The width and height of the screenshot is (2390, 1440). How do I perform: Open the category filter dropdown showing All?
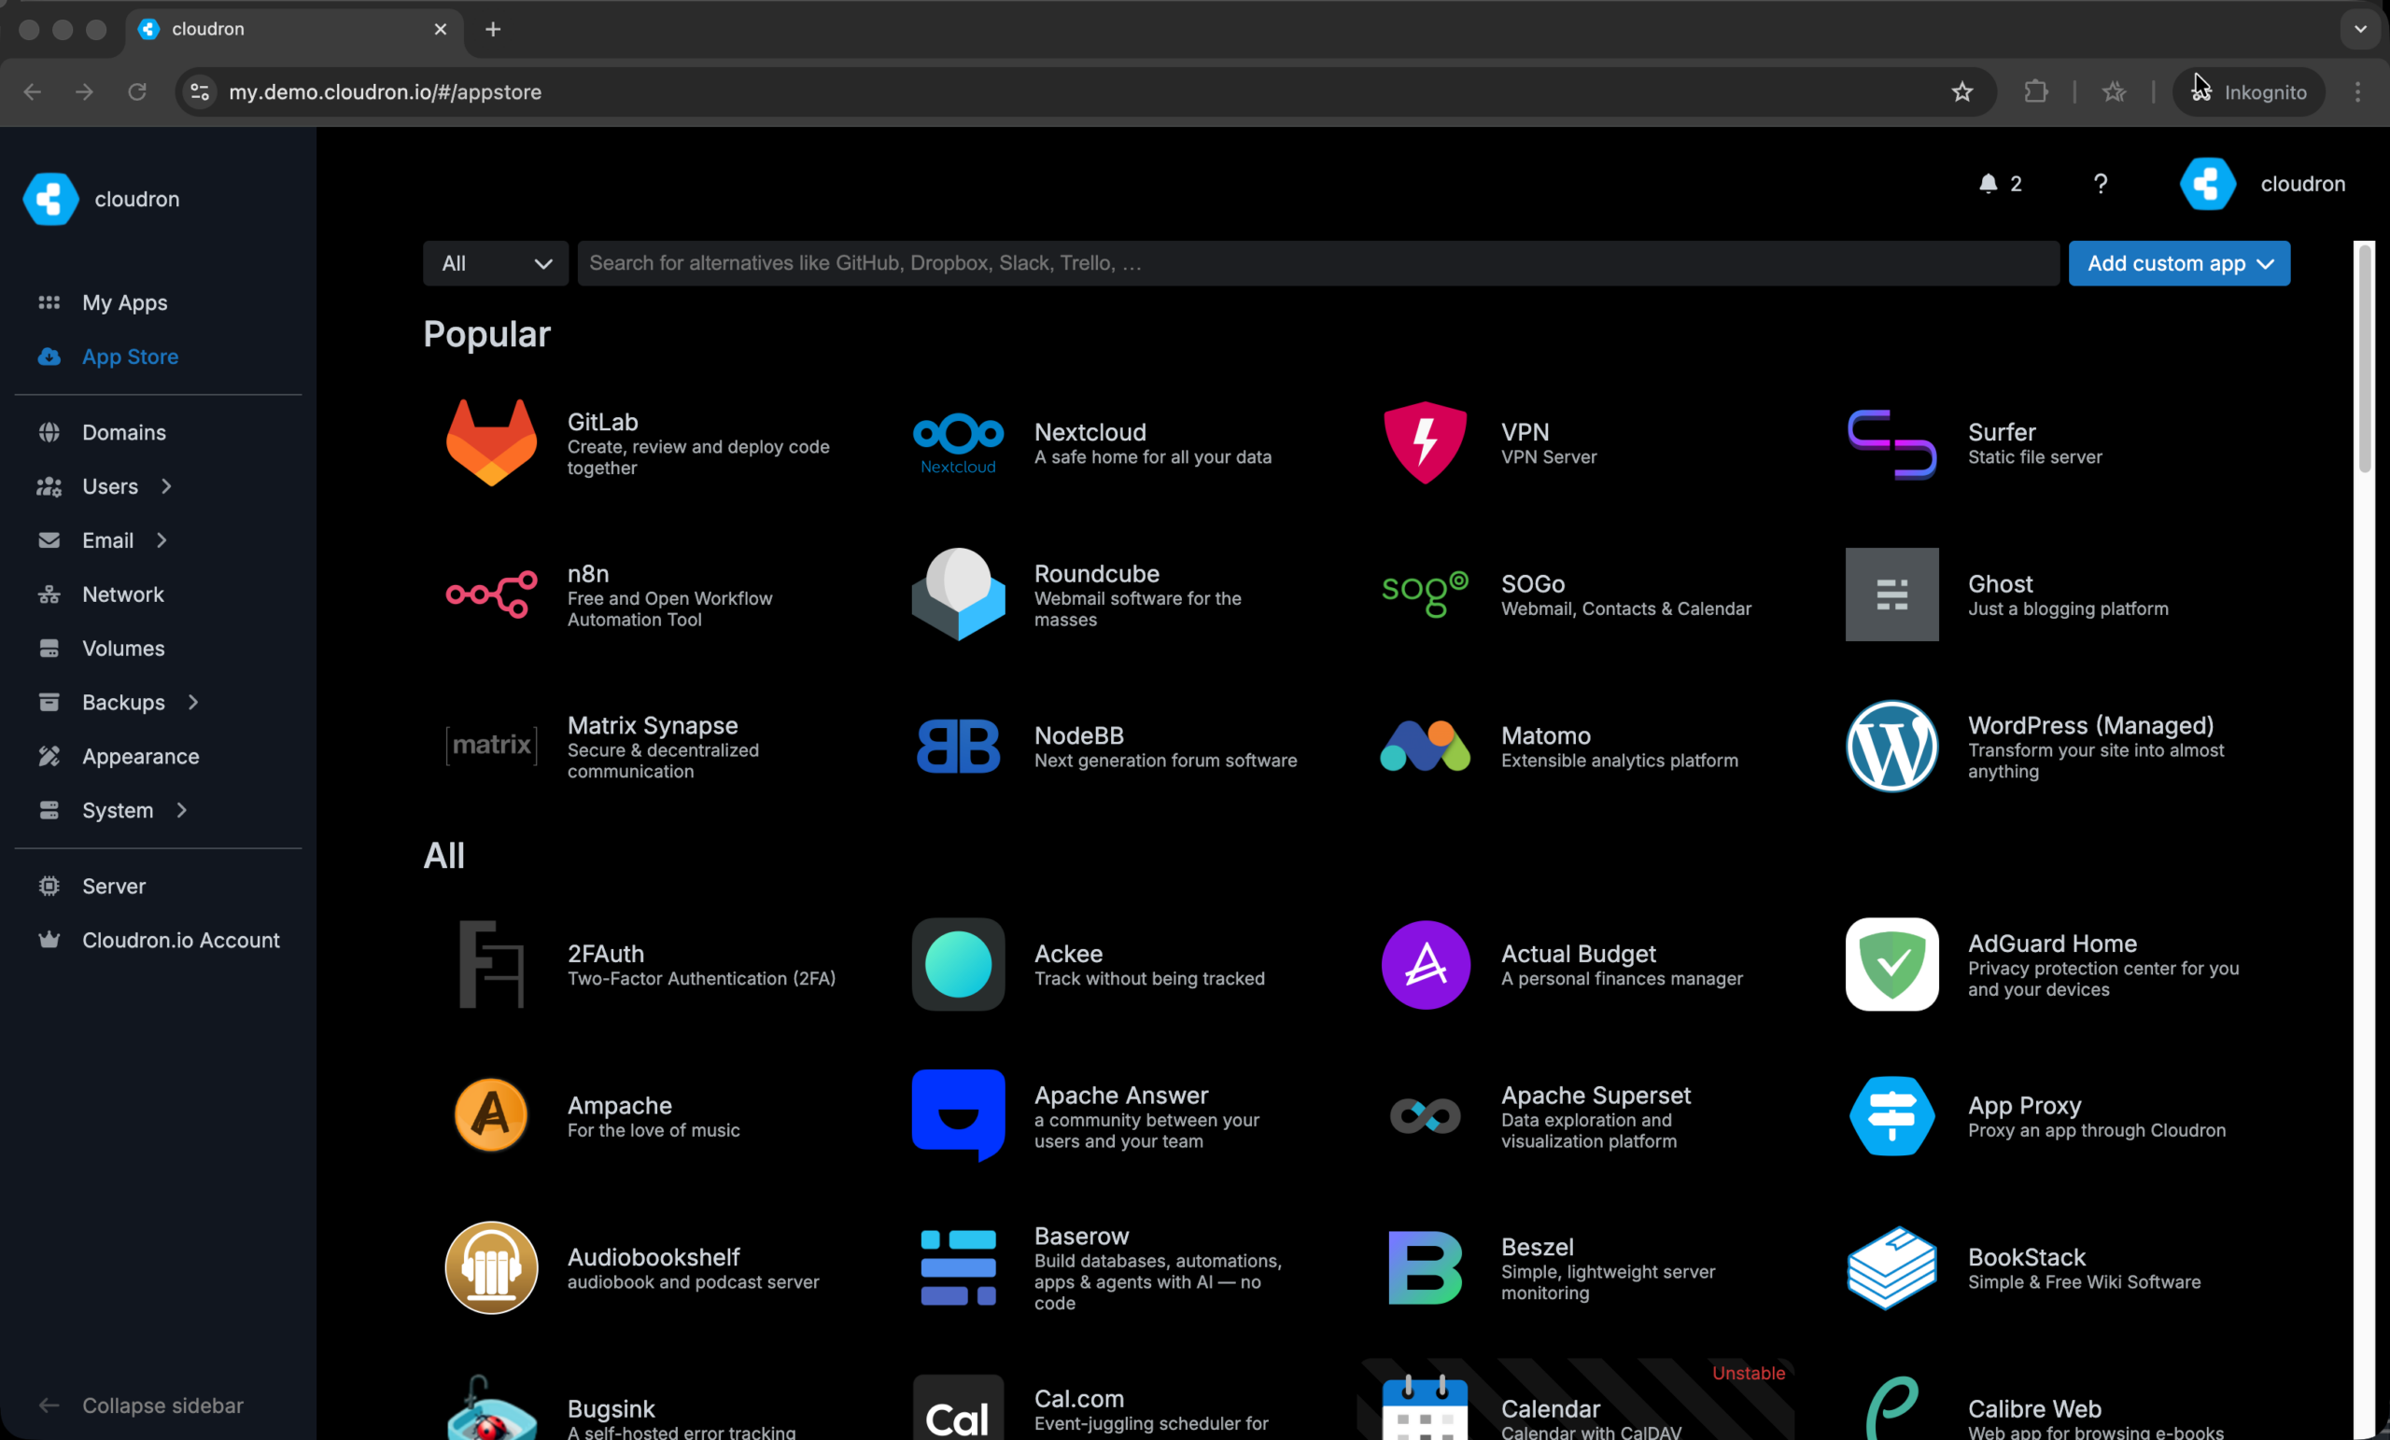pyautogui.click(x=495, y=263)
